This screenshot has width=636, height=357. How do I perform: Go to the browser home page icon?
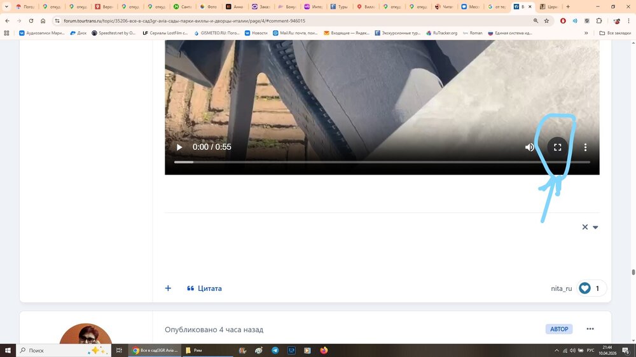[43, 21]
